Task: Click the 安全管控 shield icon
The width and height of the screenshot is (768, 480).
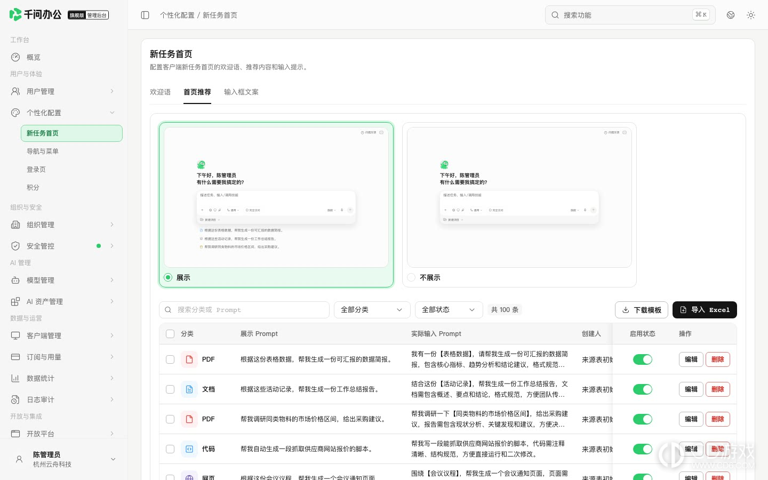Action: [15, 246]
